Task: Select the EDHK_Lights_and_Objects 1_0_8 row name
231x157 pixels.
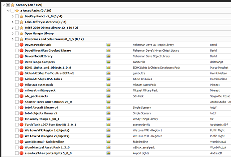Action: pyautogui.click(x=48, y=68)
